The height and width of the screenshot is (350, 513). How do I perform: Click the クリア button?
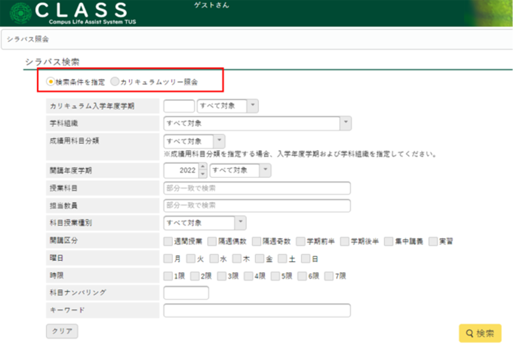62,331
